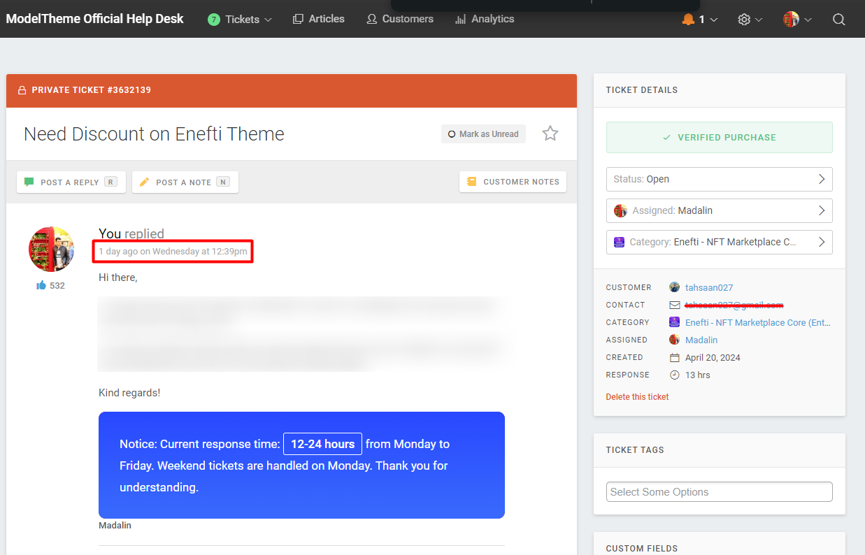Expand the Assigned: Madalin selector
Screen dimensions: 865x555
pyautogui.click(x=719, y=210)
